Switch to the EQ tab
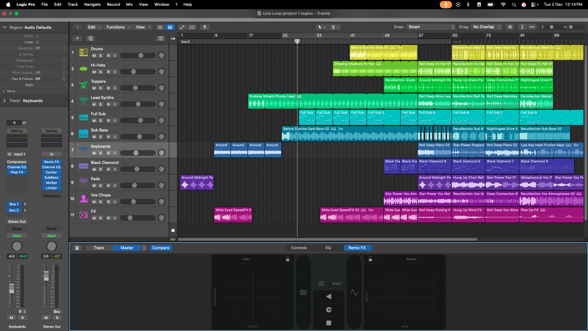The image size is (588, 331). 328,248
